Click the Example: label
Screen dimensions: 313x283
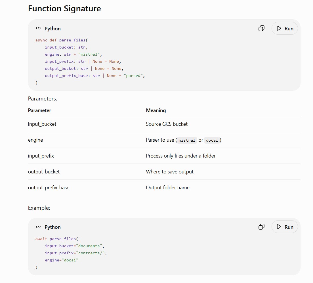(x=39, y=208)
